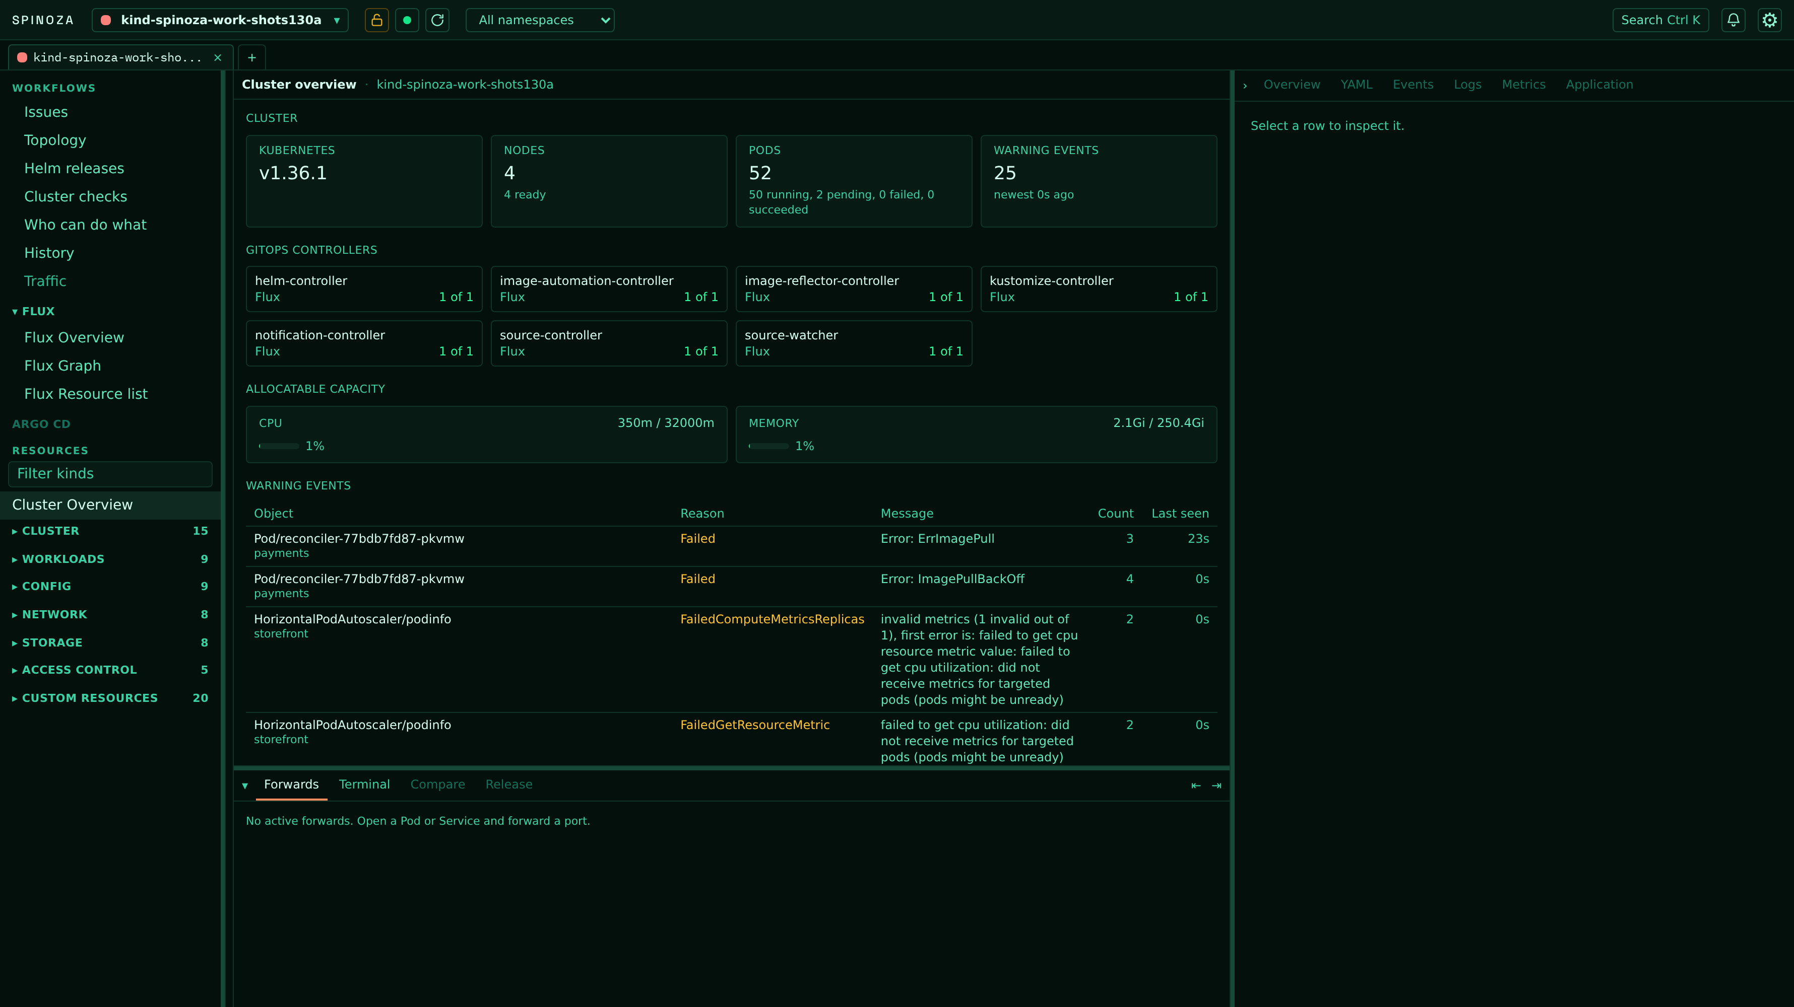Select the Terminal bottom tab

tap(364, 784)
